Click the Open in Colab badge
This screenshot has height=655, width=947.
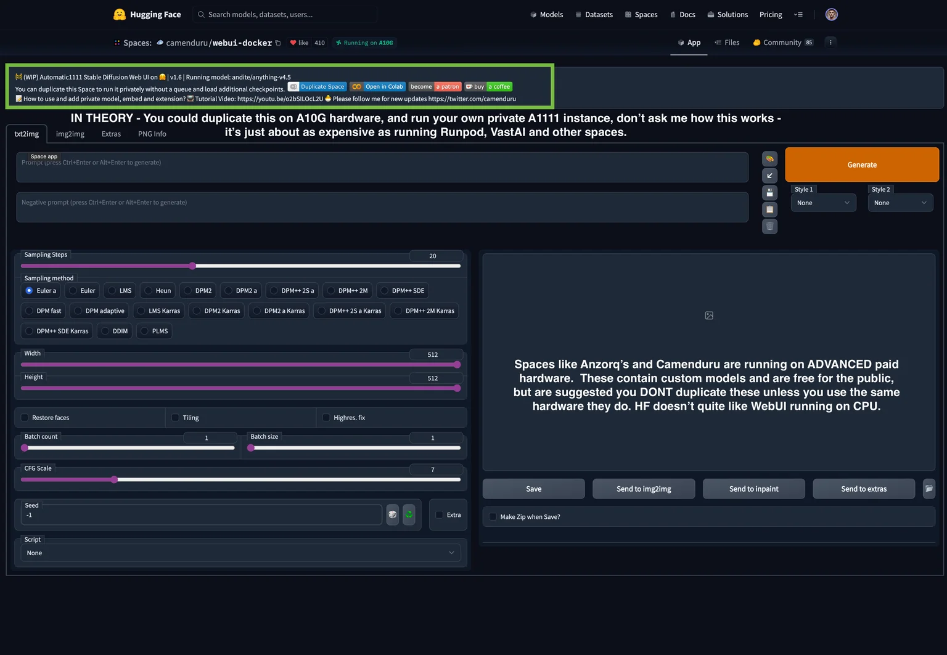377,87
